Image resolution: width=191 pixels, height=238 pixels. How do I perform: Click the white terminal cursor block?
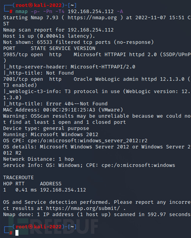[x=17, y=233]
